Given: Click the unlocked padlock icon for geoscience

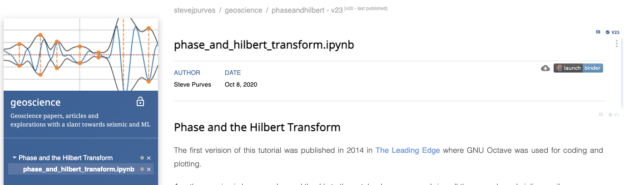Looking at the screenshot, I should 140,102.
